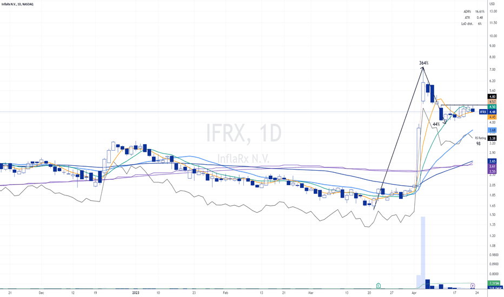The width and height of the screenshot is (504, 297).
Task: Click the 1.08 price axis tick
Action: [x=492, y=246]
